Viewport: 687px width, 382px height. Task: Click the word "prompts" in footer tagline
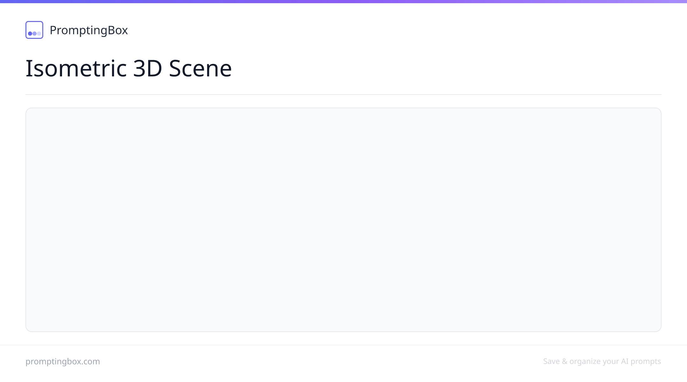coord(646,361)
